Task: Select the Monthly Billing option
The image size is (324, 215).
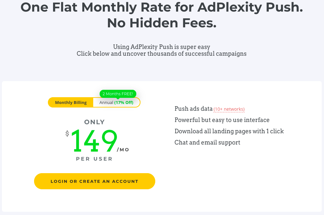Action: [71, 103]
